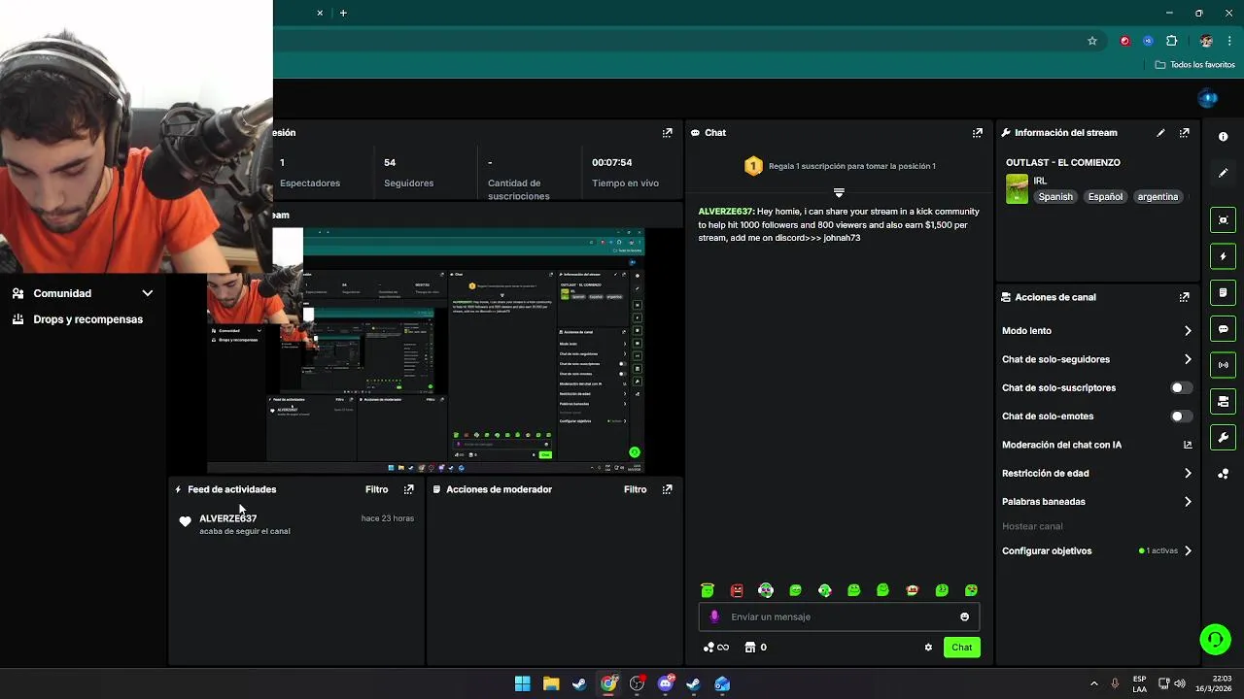Expand Modo lento options

point(1188,331)
